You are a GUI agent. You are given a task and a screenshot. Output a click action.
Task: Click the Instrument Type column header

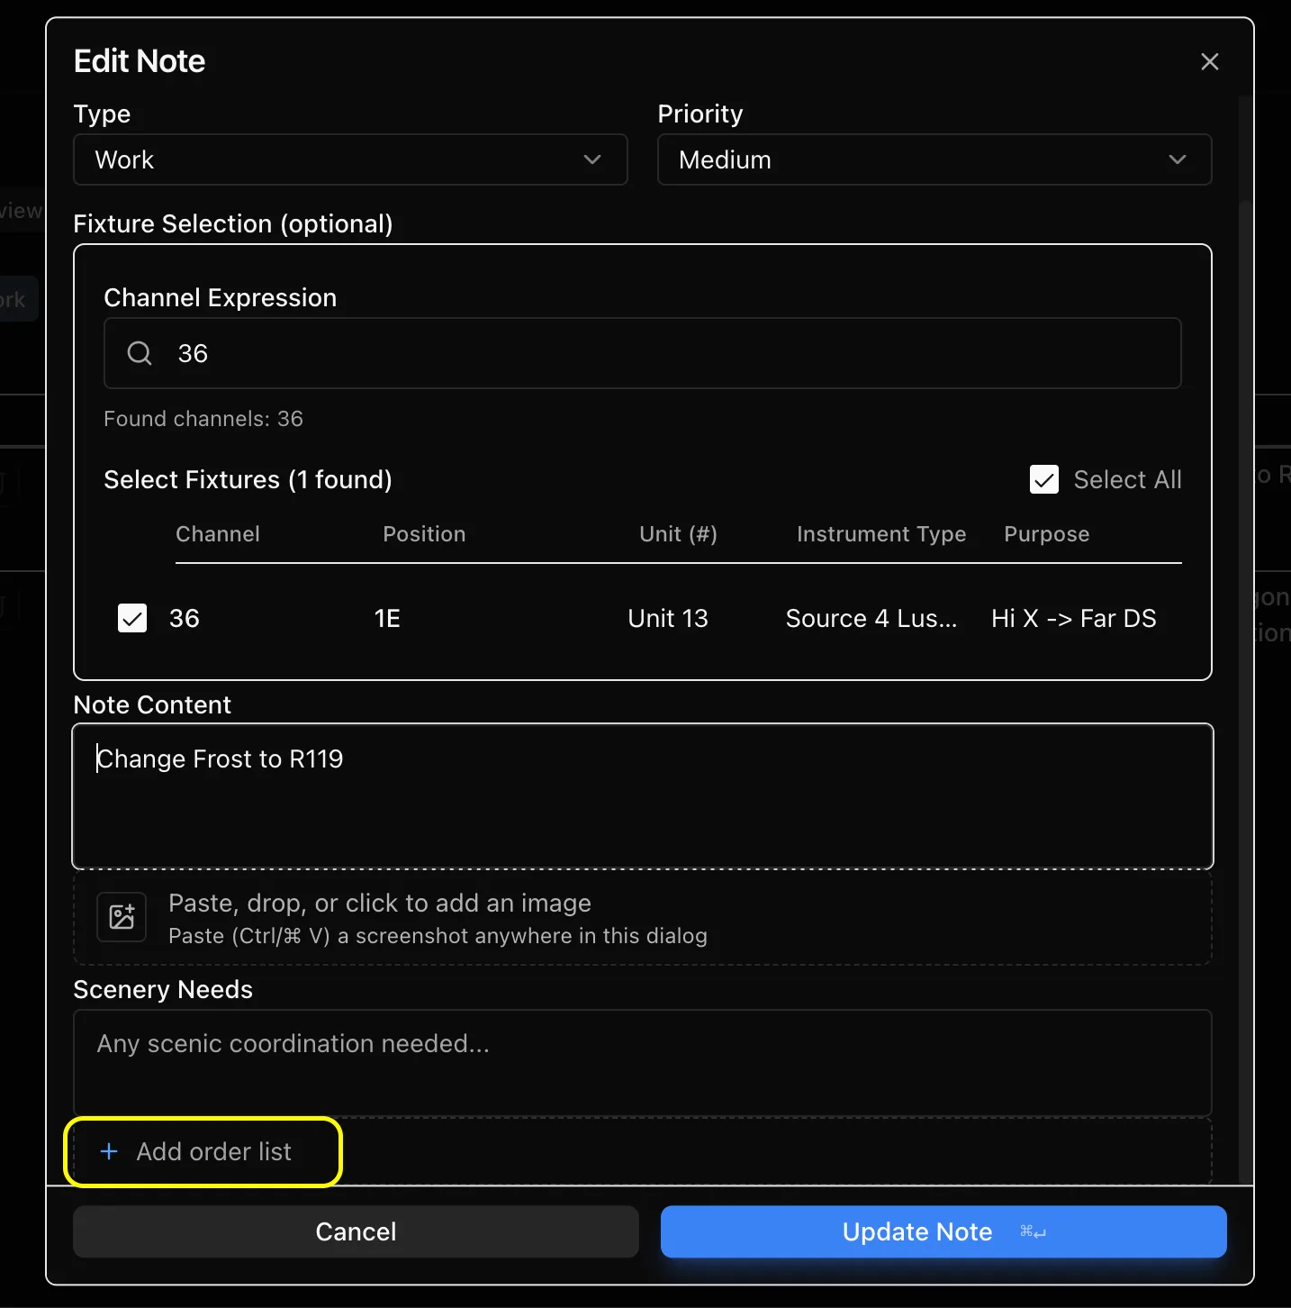(881, 534)
